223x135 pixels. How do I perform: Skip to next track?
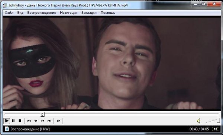pyautogui.click(x=49, y=121)
